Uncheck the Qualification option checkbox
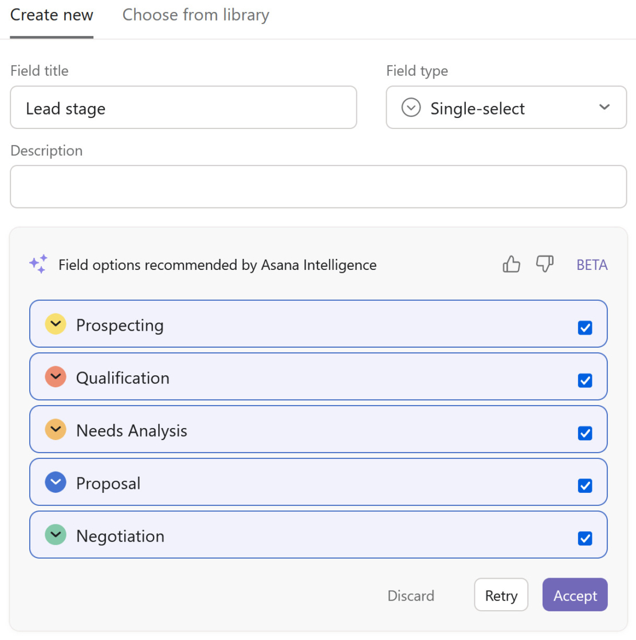The width and height of the screenshot is (636, 640). pos(585,380)
